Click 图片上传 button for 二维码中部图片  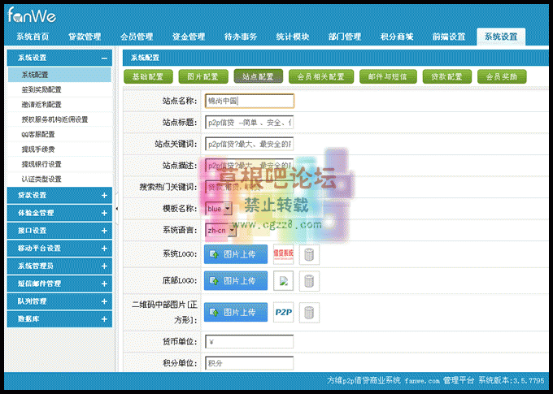pos(236,312)
